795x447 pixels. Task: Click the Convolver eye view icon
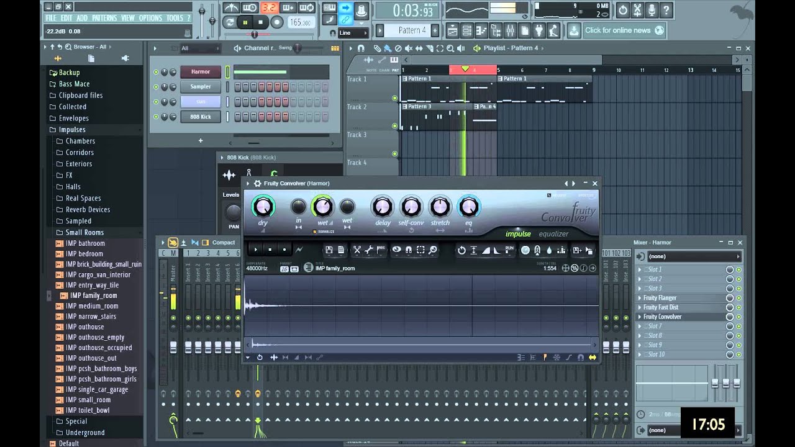(x=396, y=250)
